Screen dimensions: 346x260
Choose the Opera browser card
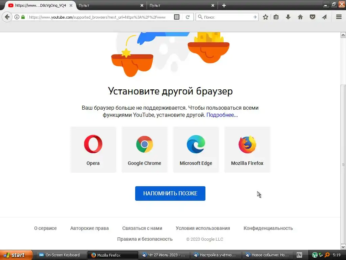93,150
